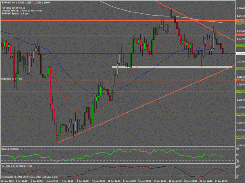Click the '24 Jun 20:00' time axis label
This screenshot has width=245, height=183.
221,181
